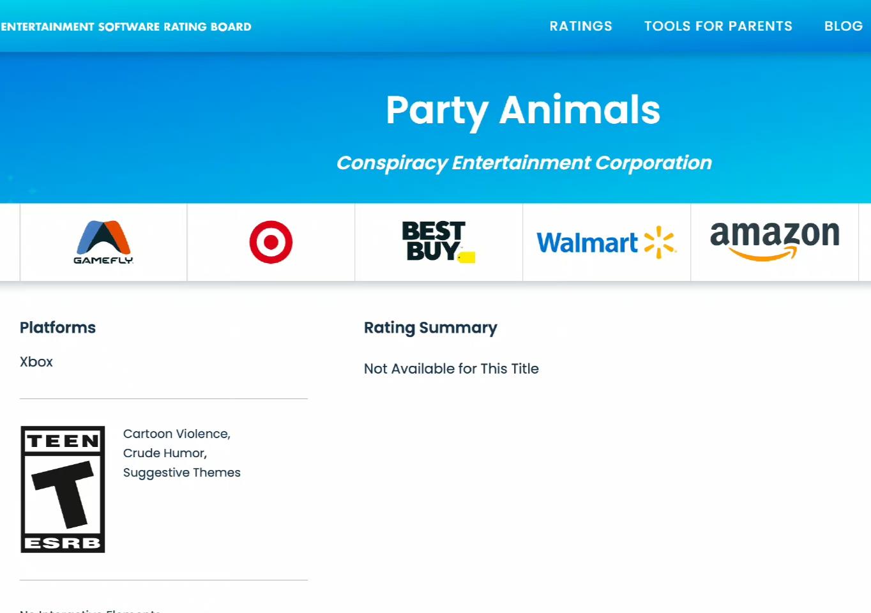The image size is (871, 613).
Task: Click the Target bullseye logo
Action: coord(271,242)
